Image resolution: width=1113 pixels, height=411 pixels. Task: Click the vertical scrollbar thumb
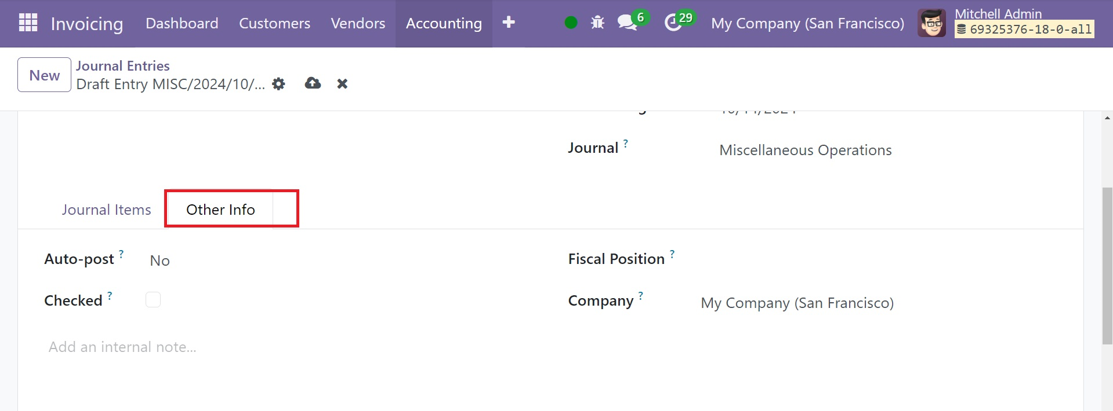click(x=1107, y=266)
